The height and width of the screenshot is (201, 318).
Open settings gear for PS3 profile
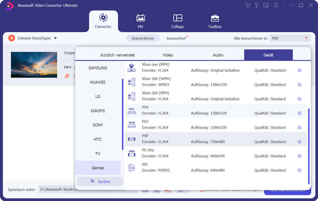pos(299,127)
